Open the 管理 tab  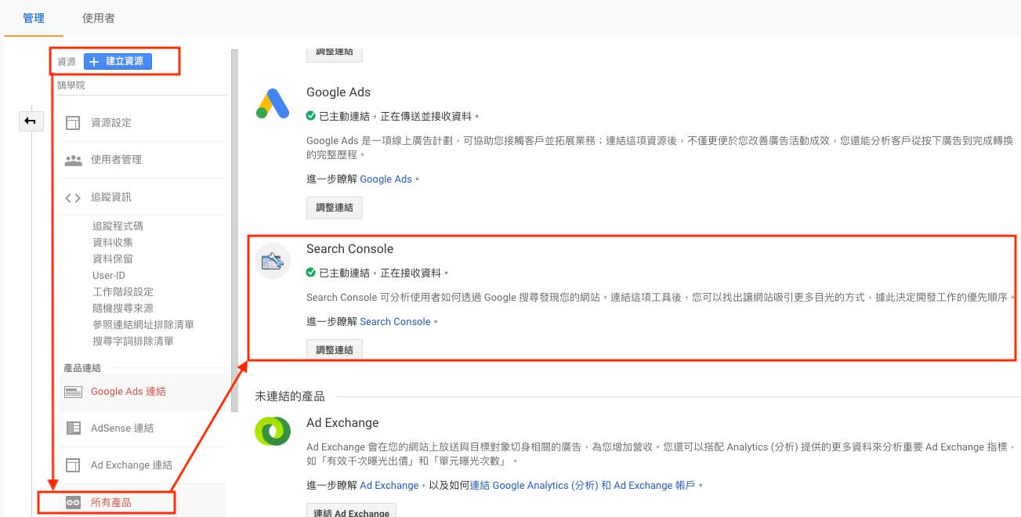pos(34,18)
